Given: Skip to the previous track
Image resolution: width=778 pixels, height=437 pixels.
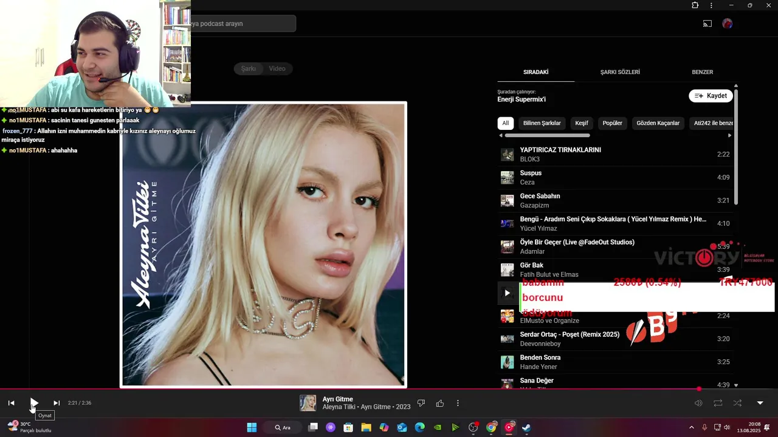Looking at the screenshot, I should pyautogui.click(x=11, y=403).
